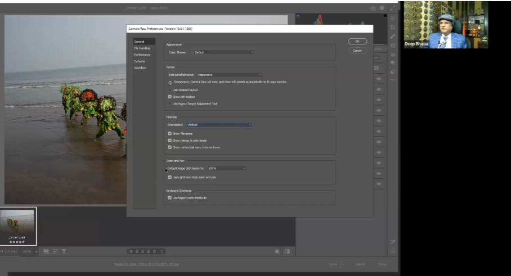Image resolution: width=511 pixels, height=276 pixels.
Task: Open the Filmstrip Orientation dropdown
Action: 218,125
